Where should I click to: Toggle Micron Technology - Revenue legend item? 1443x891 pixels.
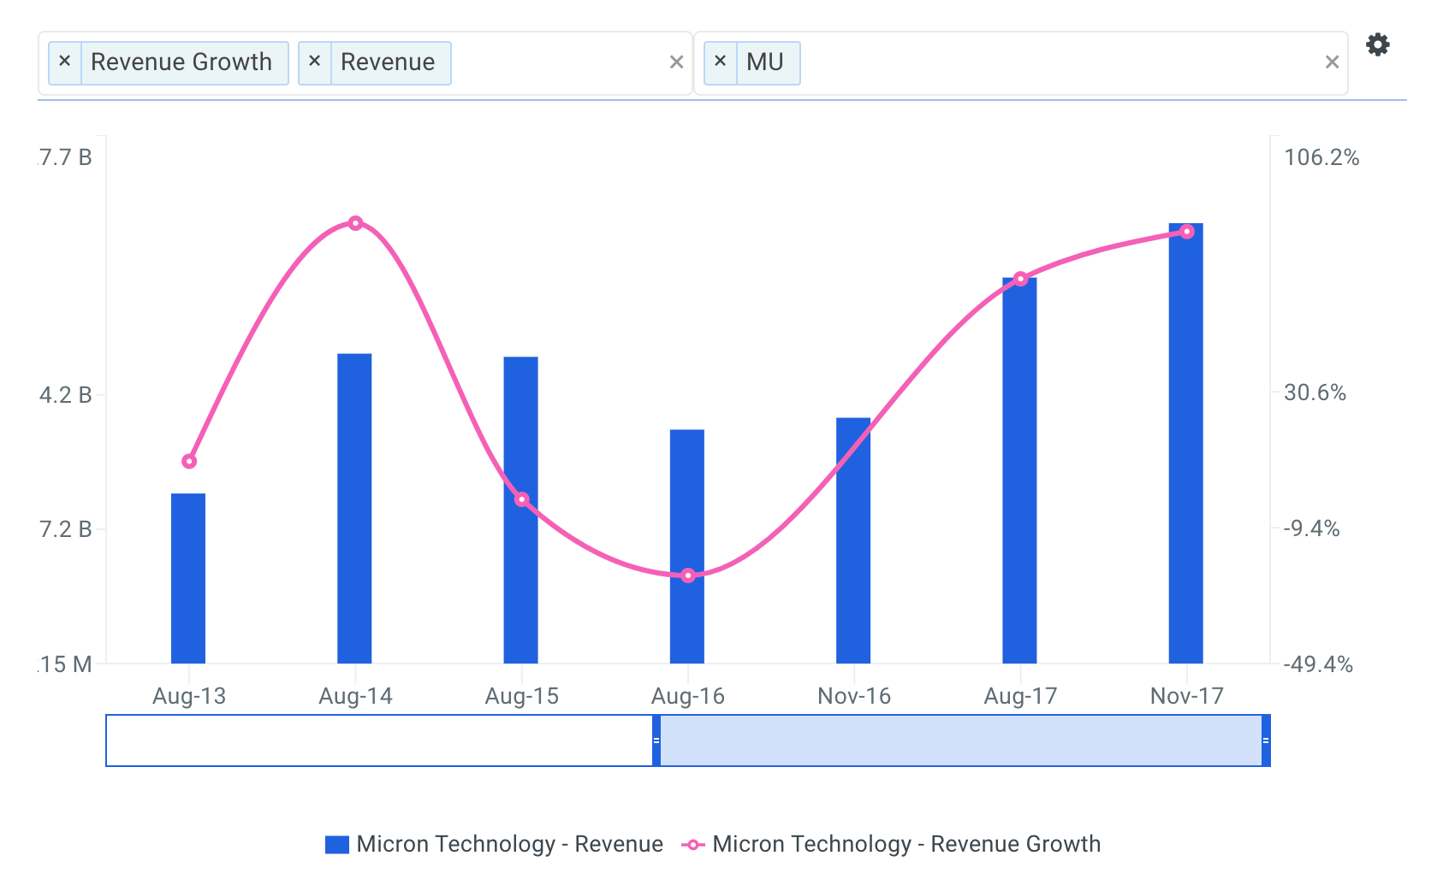(494, 844)
